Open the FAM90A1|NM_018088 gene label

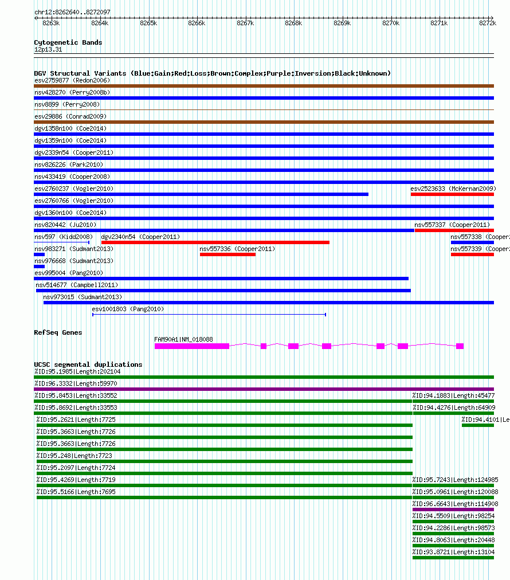tap(183, 339)
